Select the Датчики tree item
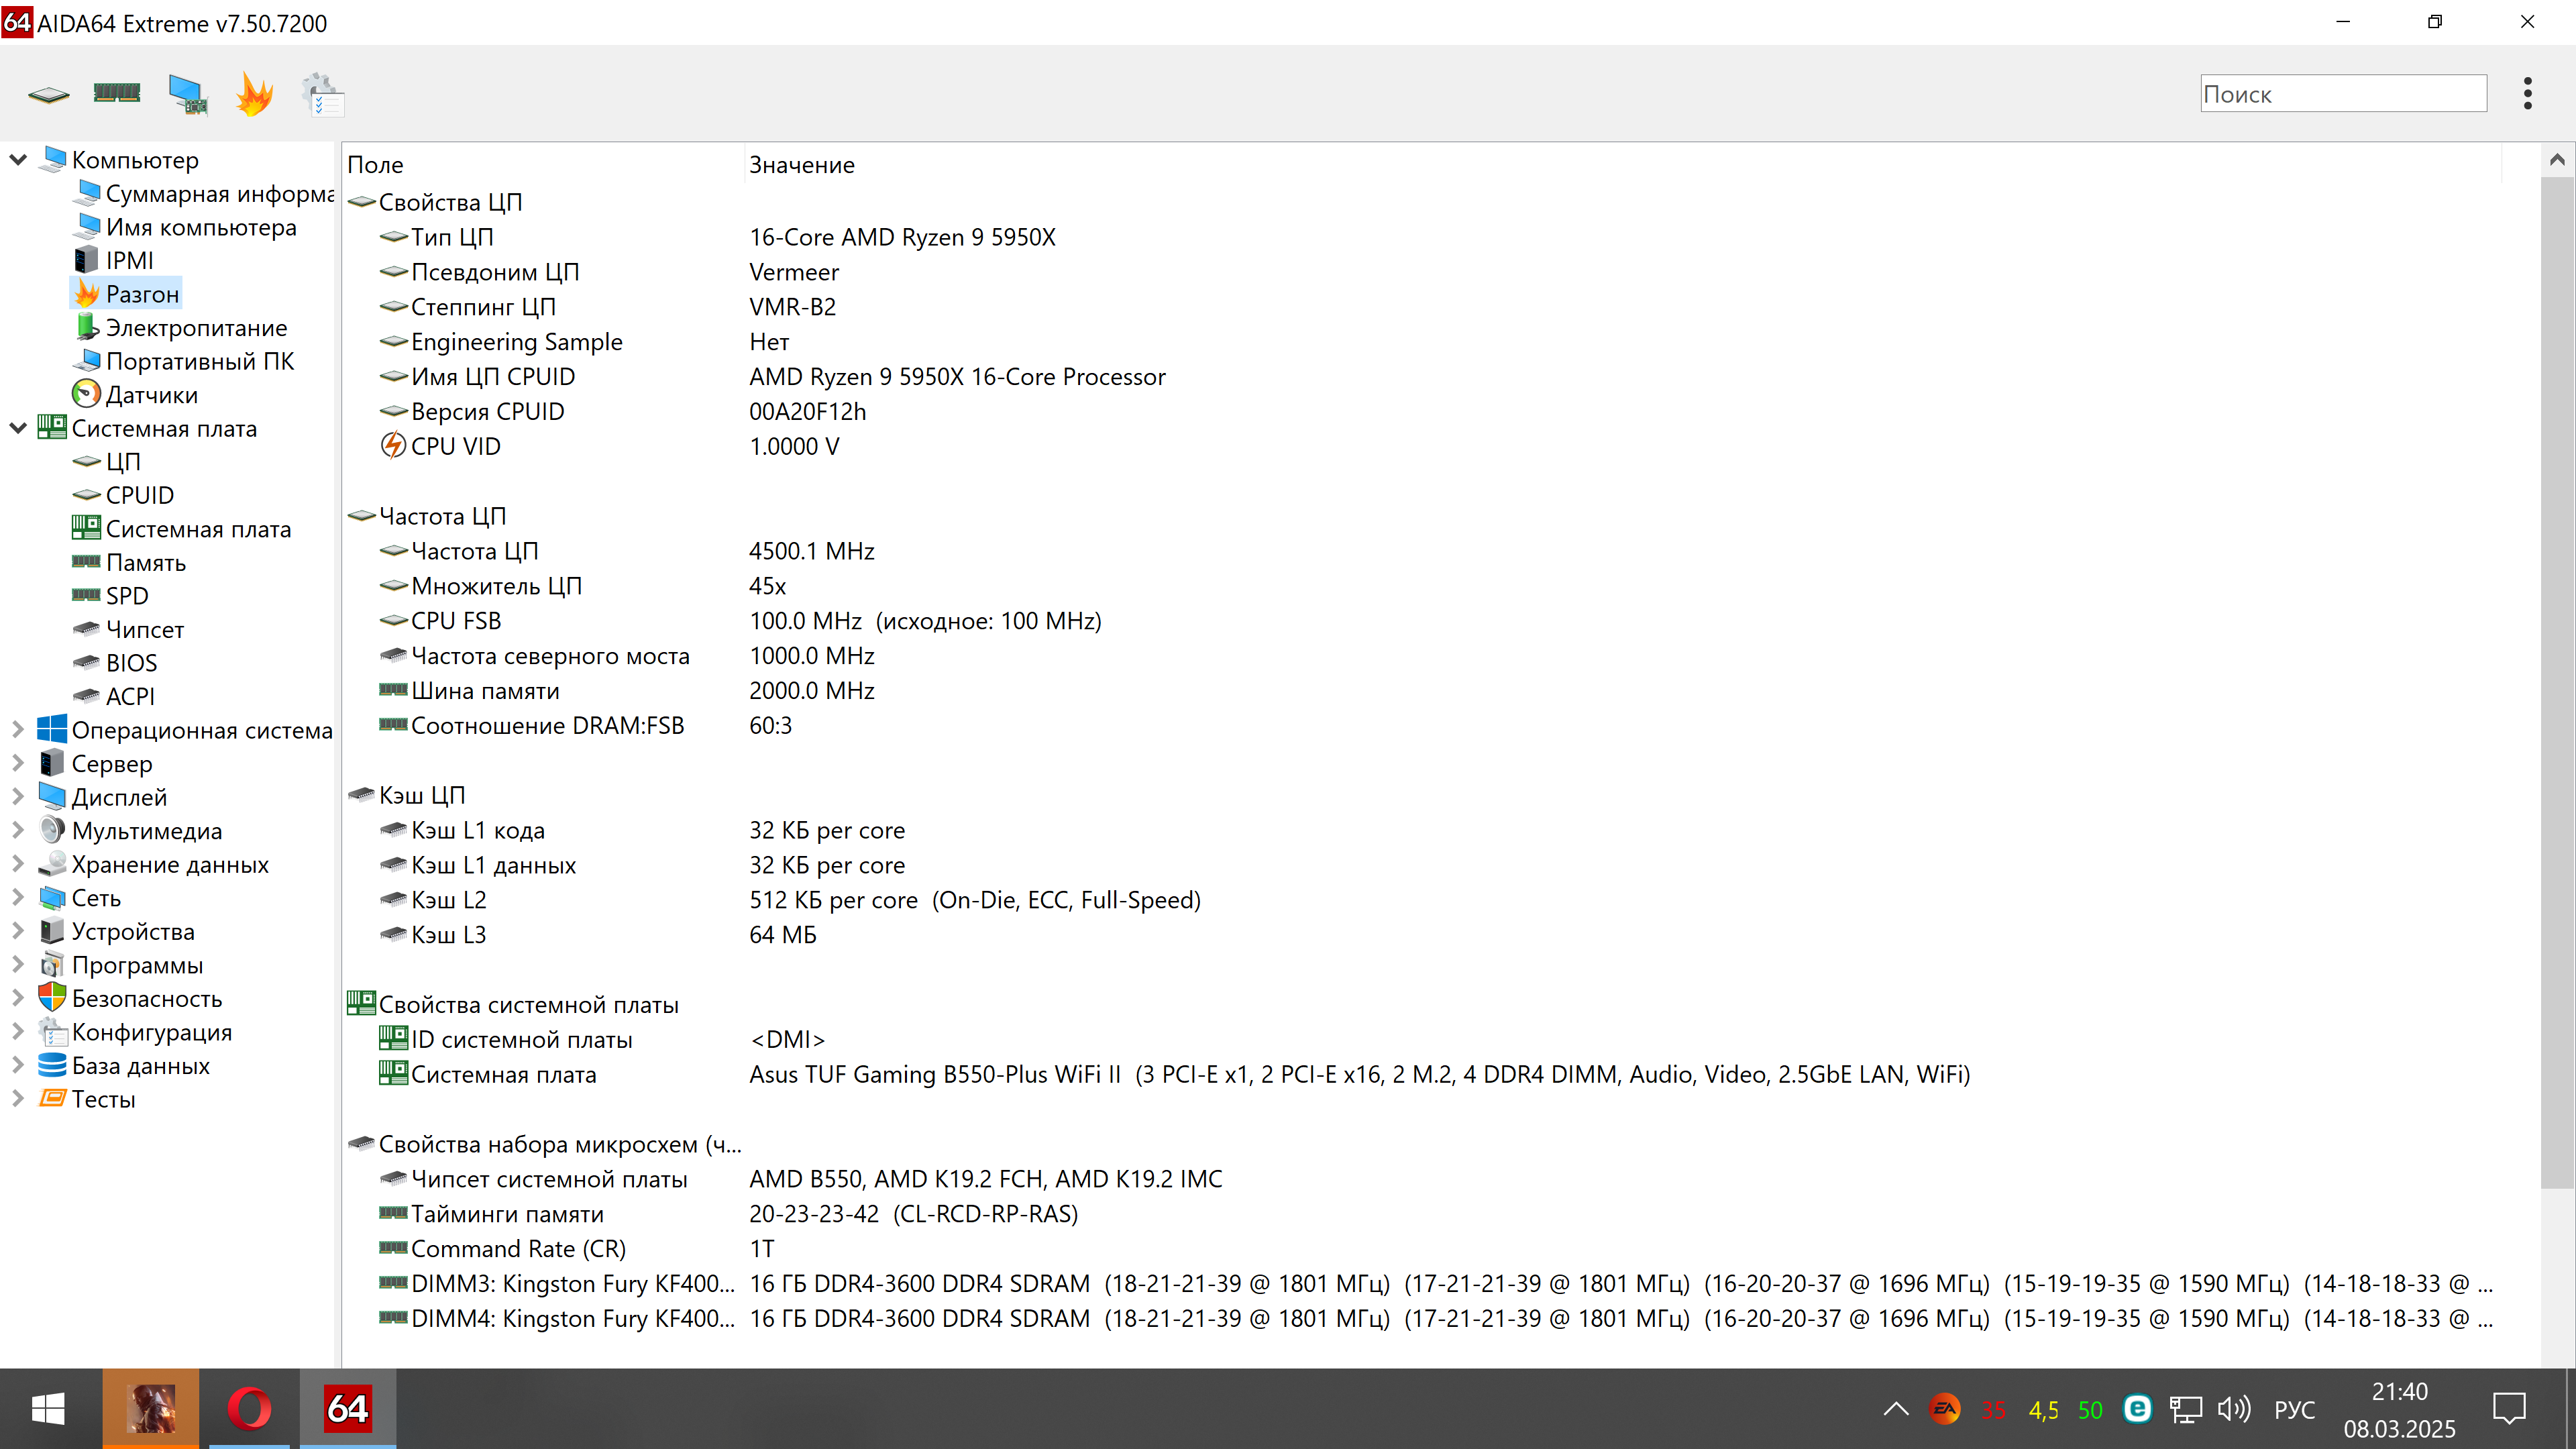The image size is (2576, 1449). (151, 395)
